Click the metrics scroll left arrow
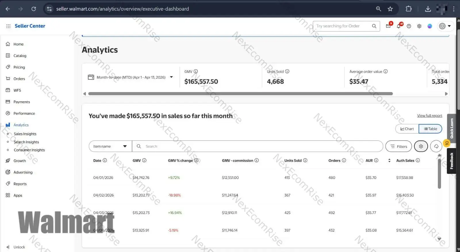460x252 pixels. click(x=85, y=94)
